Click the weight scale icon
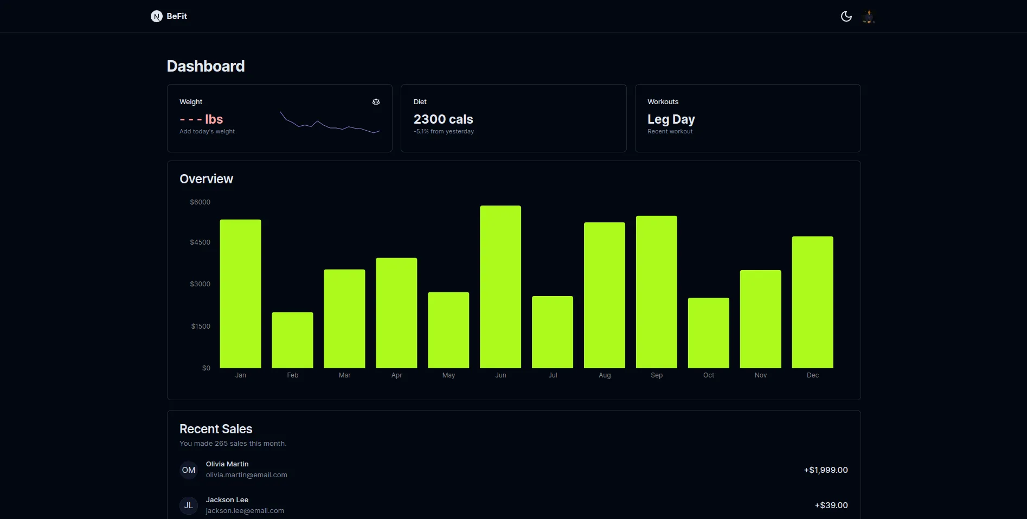Screen dimensions: 1027x519 click(376, 102)
